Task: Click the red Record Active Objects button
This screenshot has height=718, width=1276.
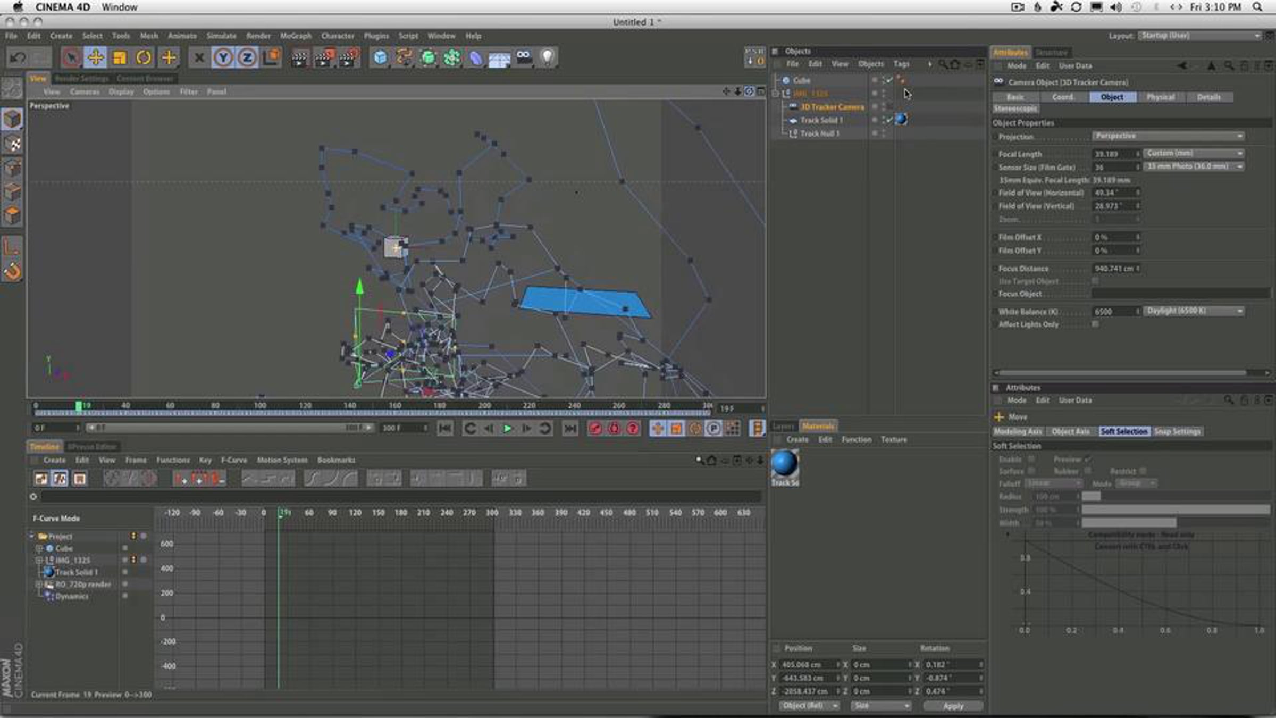Action: pos(595,429)
